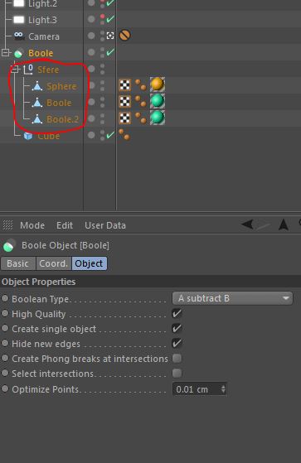Collapse the parent Boole object tree

point(5,53)
